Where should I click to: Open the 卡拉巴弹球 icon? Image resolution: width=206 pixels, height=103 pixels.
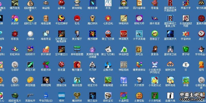[x=62, y=18]
